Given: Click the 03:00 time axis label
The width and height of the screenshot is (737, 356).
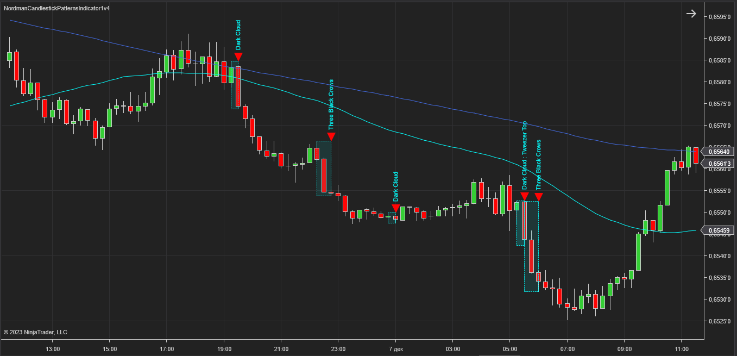Looking at the screenshot, I should point(453,349).
